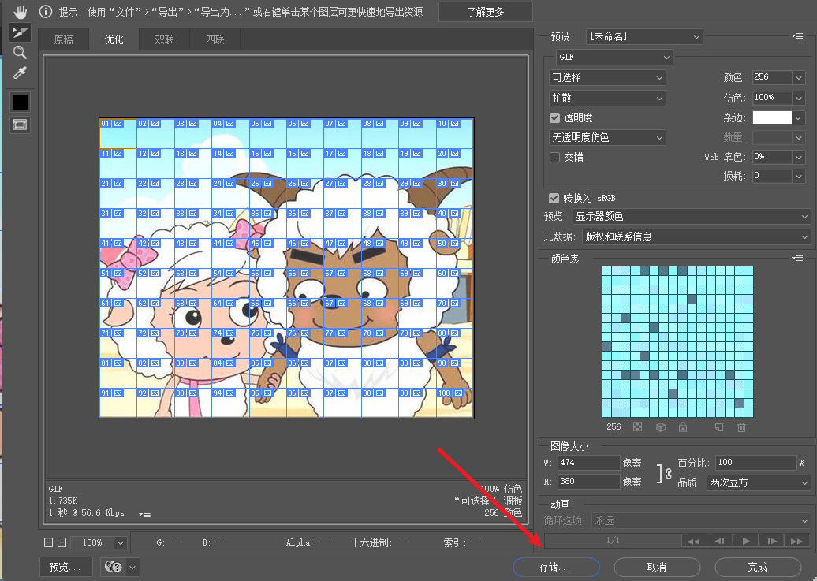Lock selected color in color table
This screenshot has width=817, height=581.
[683, 426]
